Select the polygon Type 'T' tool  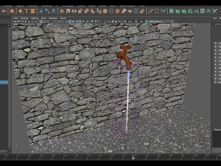pyautogui.click(x=27, y=11)
